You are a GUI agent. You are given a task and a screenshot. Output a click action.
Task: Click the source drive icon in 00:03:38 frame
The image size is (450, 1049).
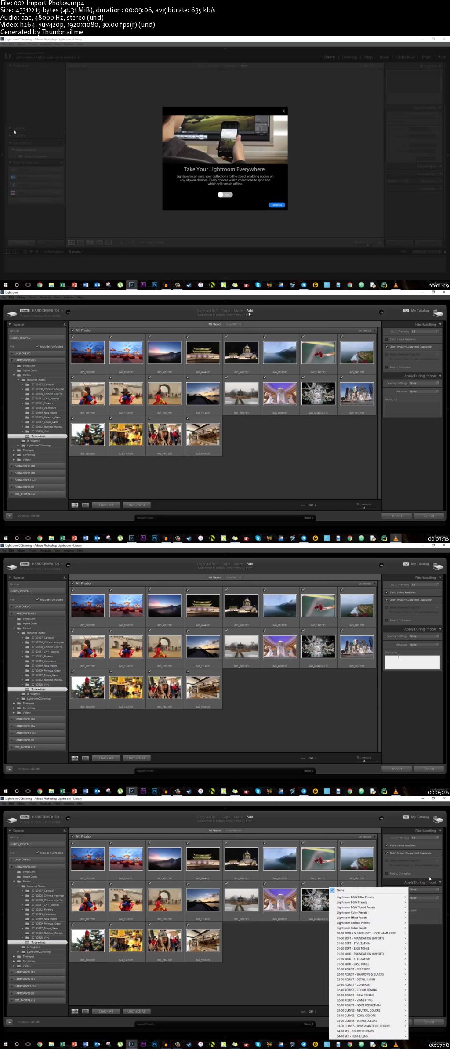pos(12,313)
